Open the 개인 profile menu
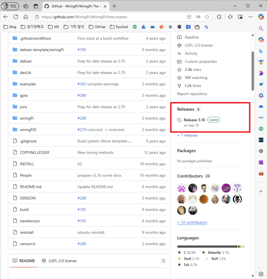 (x=10, y=6)
